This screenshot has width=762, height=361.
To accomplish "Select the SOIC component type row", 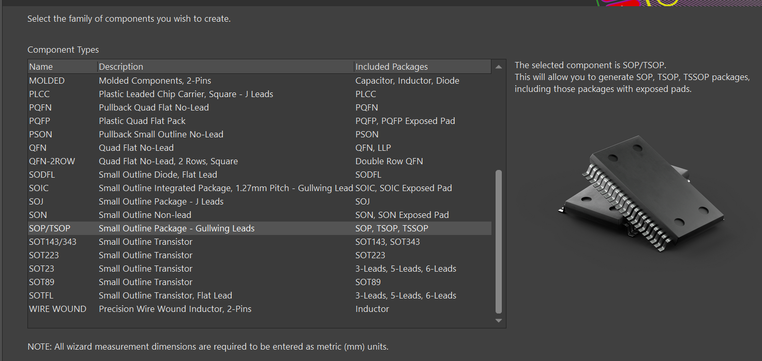I will [x=260, y=188].
